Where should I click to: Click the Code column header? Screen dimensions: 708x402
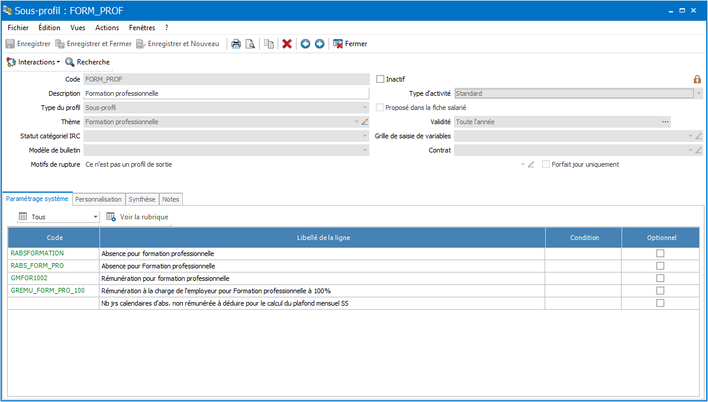click(x=54, y=238)
